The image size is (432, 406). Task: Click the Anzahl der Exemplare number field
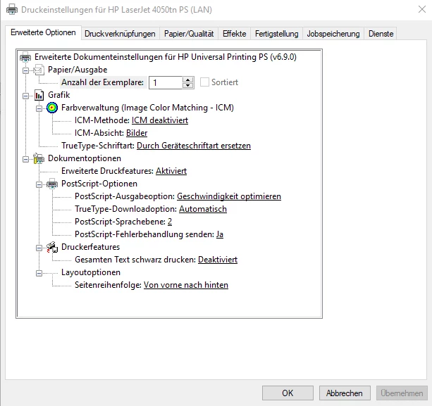[166, 82]
